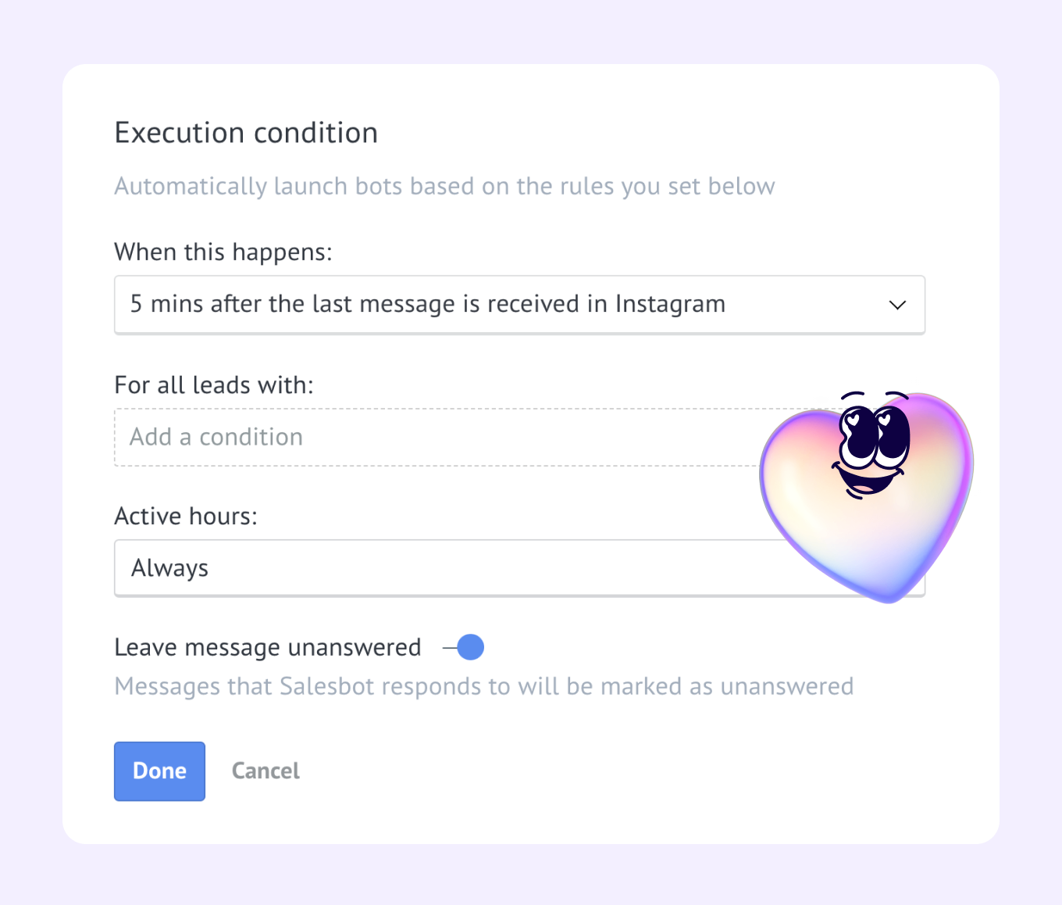Click the "Execution condition" heading
This screenshot has height=905, width=1062.
tap(246, 133)
